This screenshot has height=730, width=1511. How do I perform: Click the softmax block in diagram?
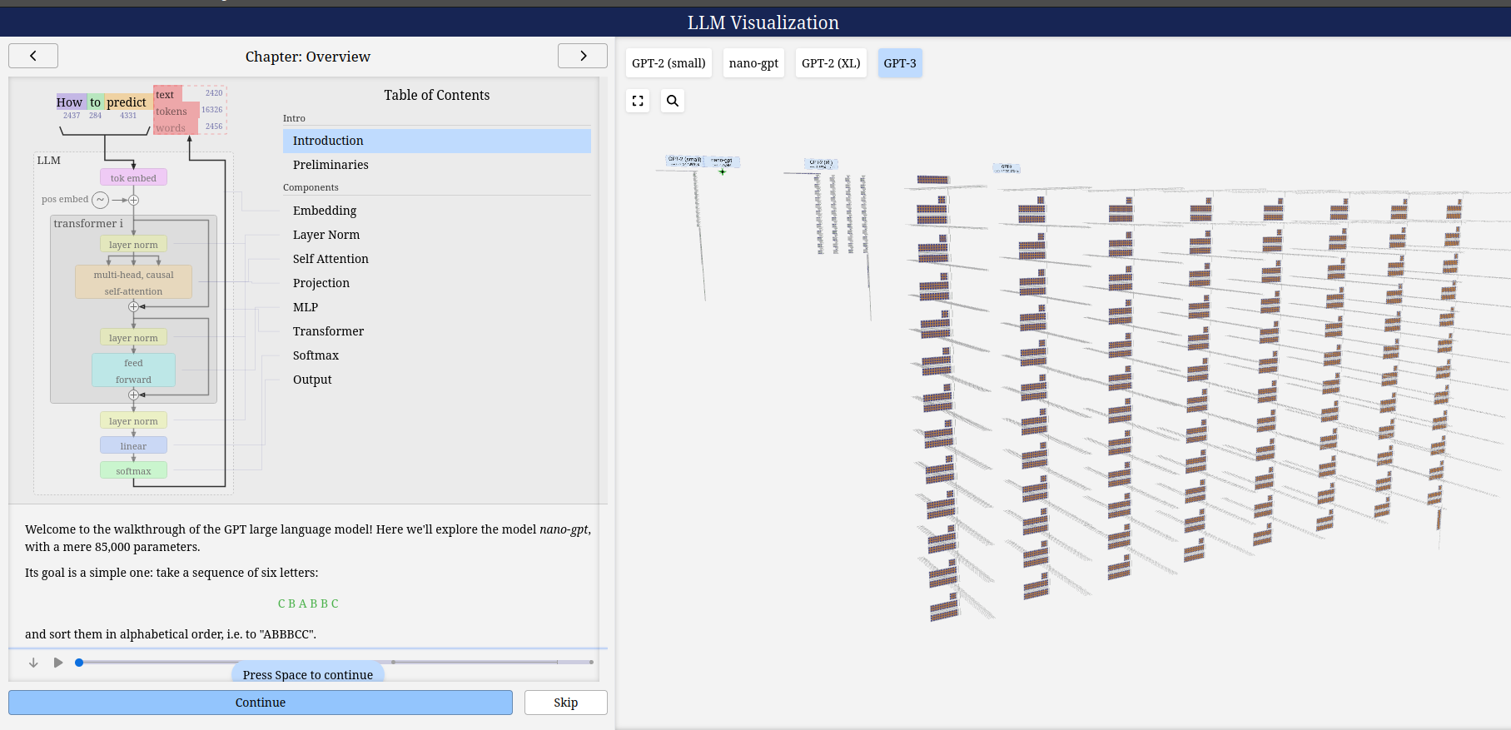tap(133, 470)
